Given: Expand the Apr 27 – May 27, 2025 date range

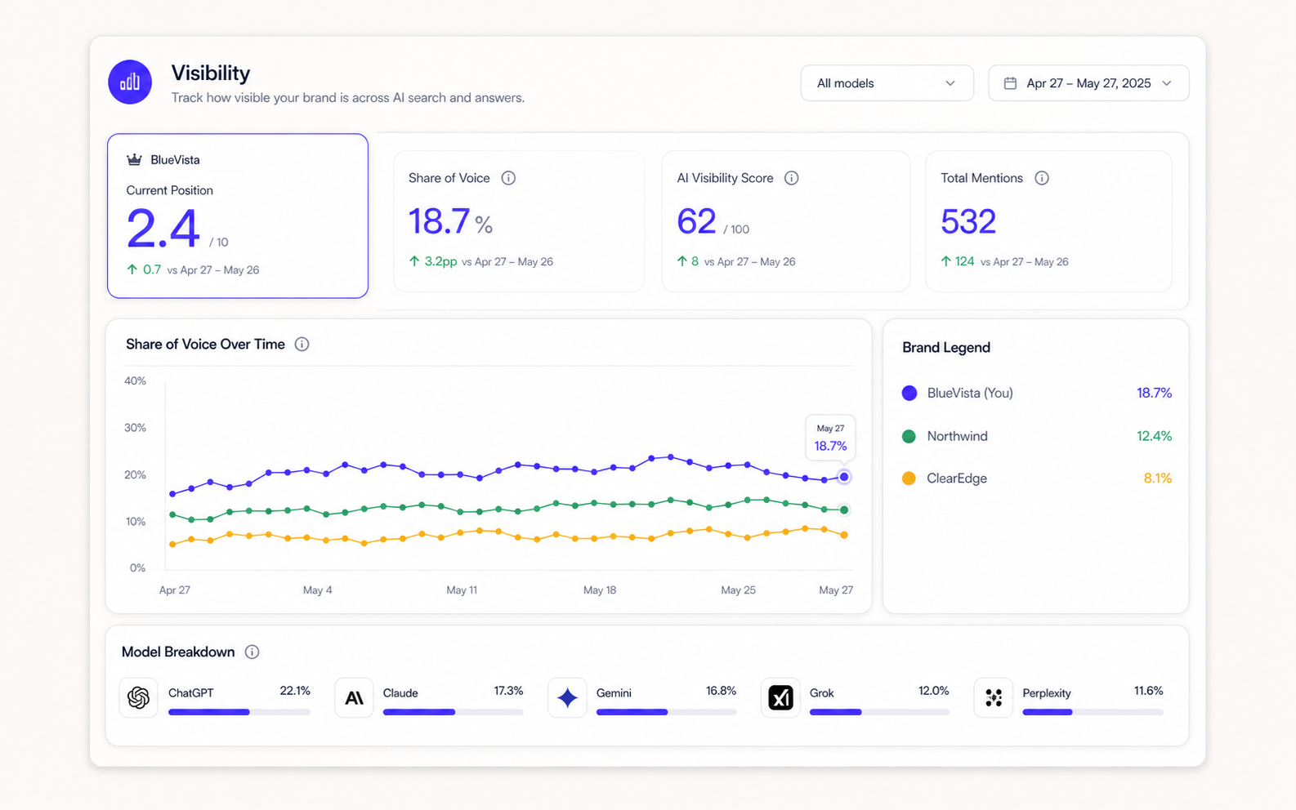Looking at the screenshot, I should 1088,83.
